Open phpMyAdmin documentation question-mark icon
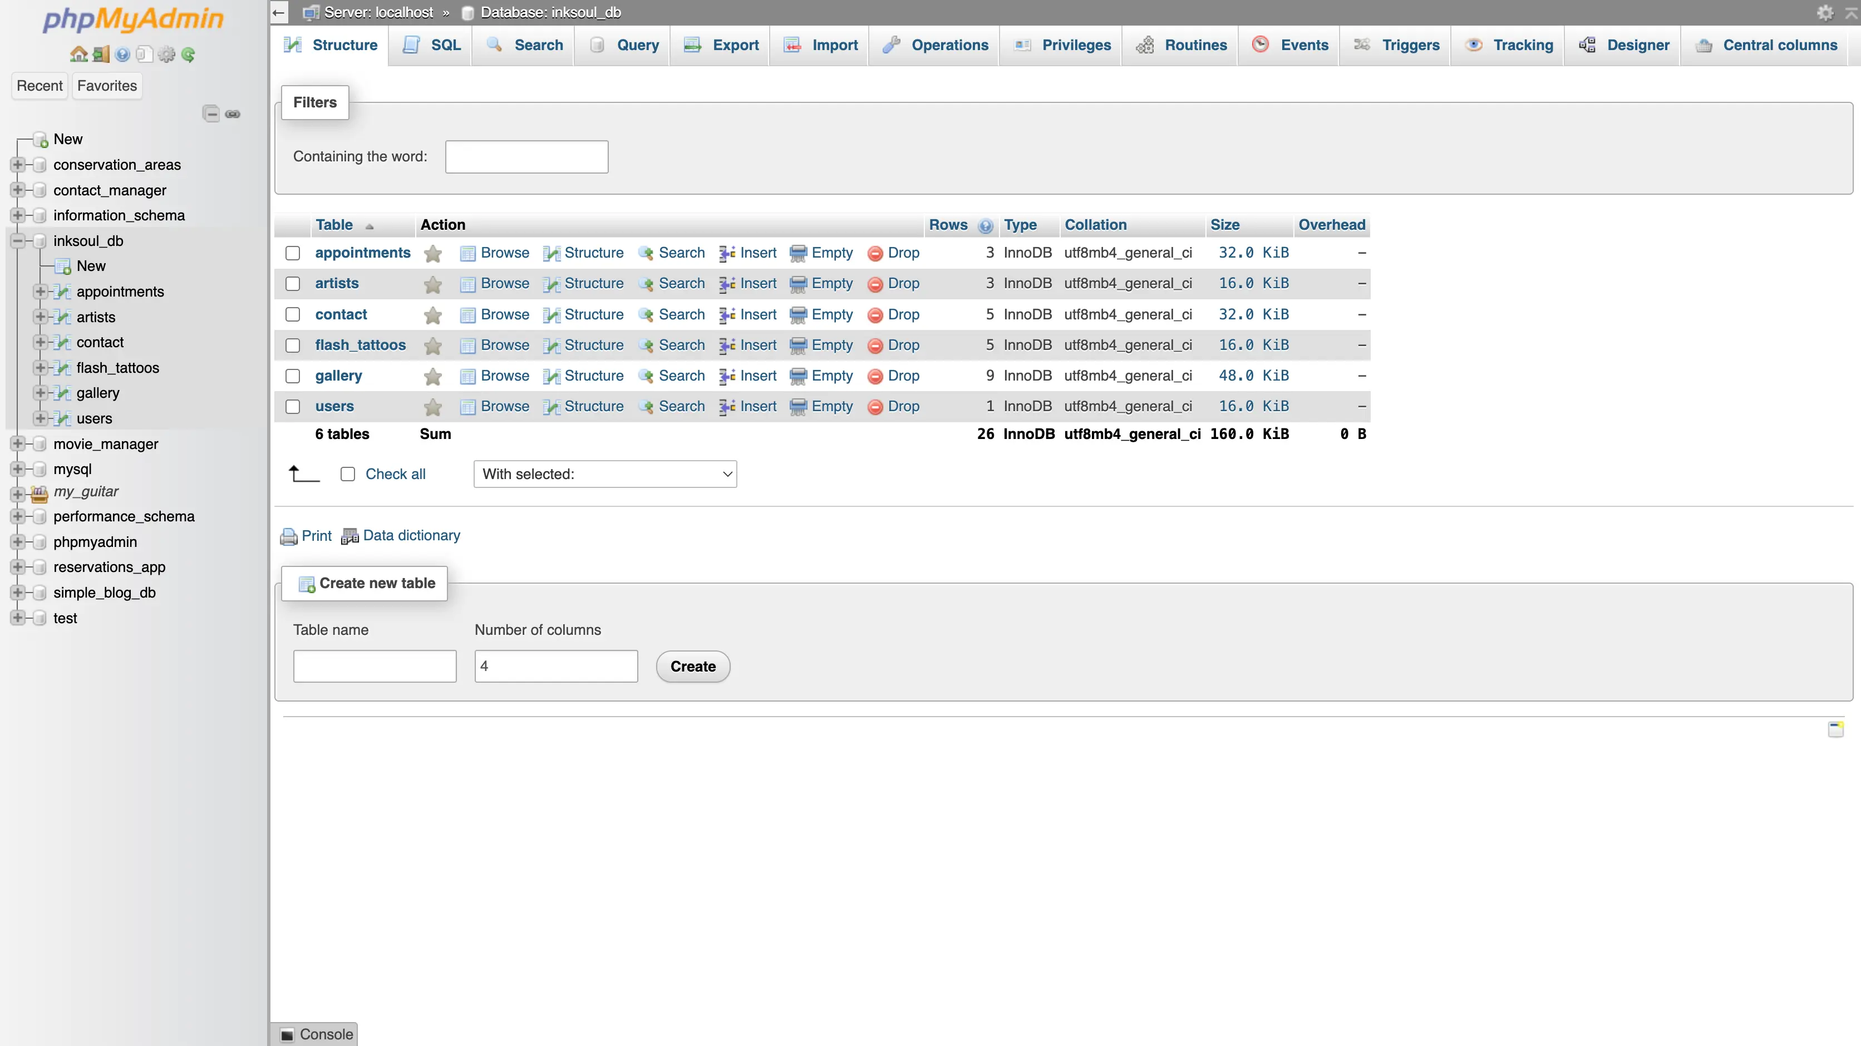Viewport: 1861px width, 1046px height. (123, 54)
